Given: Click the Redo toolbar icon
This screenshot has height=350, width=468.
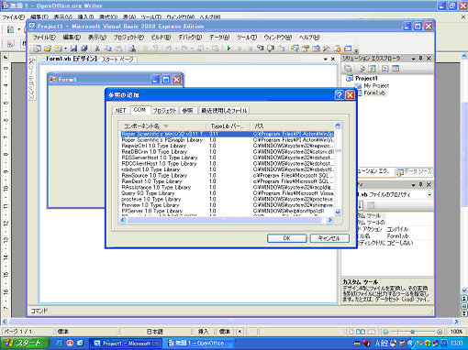Looking at the screenshot, I should pos(184,49).
